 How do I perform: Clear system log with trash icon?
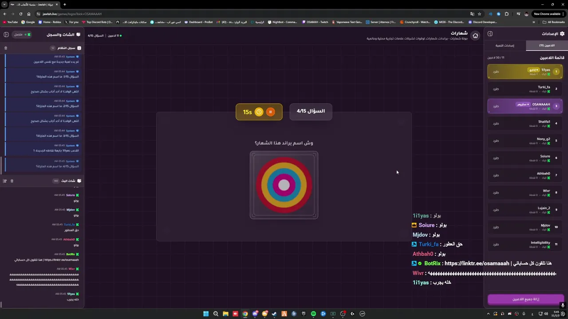point(6,48)
